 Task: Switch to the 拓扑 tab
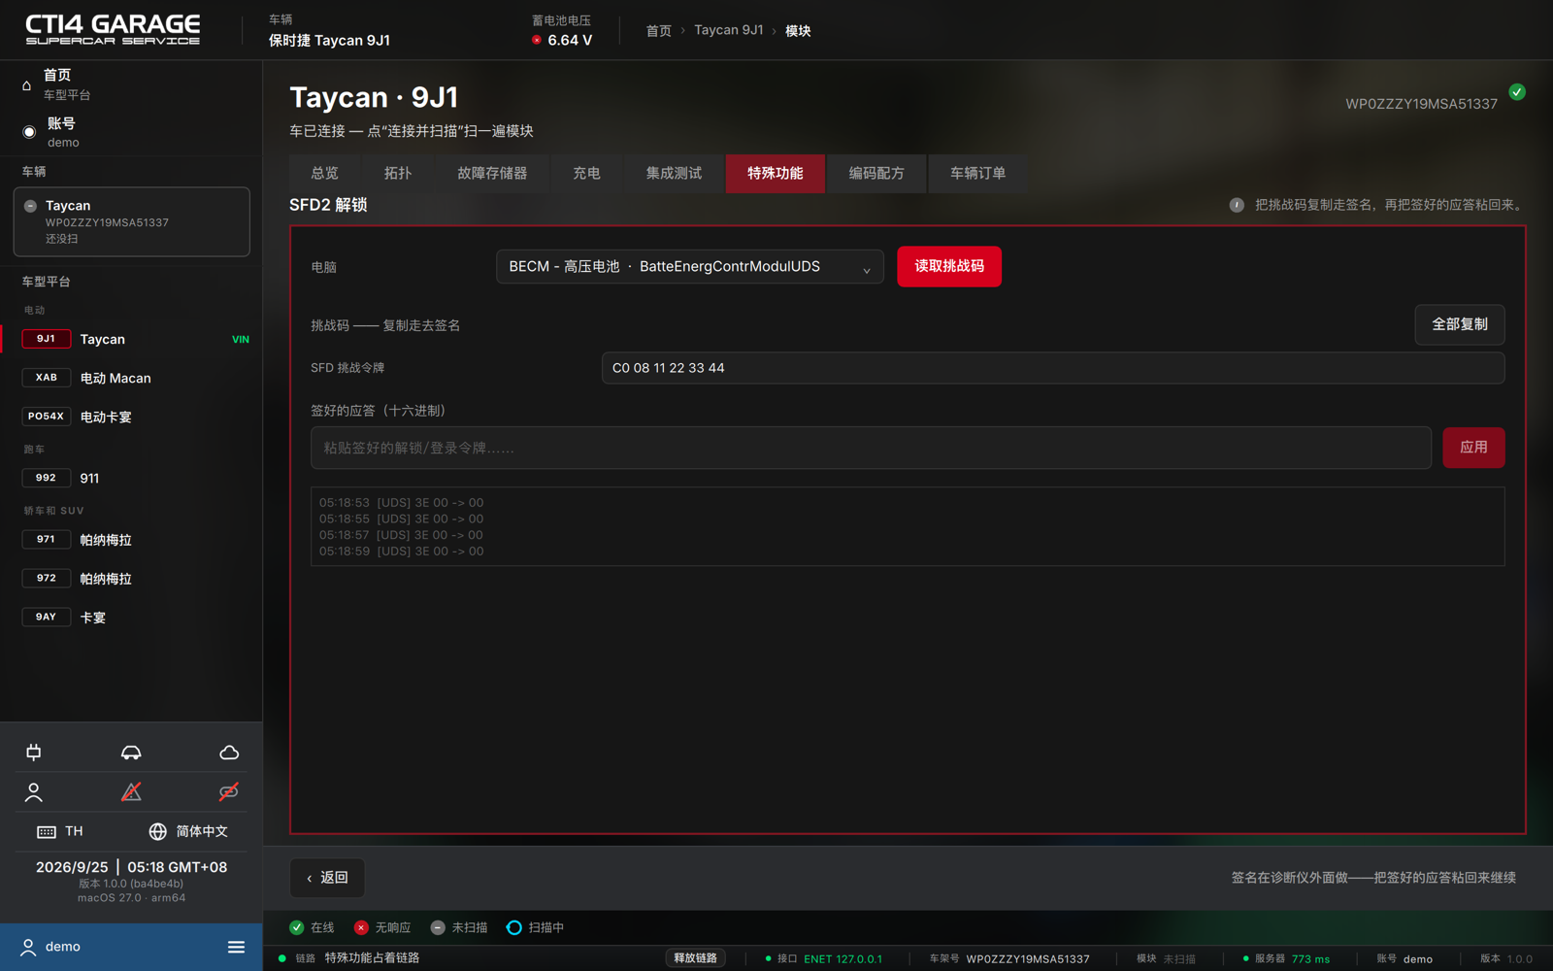(398, 174)
